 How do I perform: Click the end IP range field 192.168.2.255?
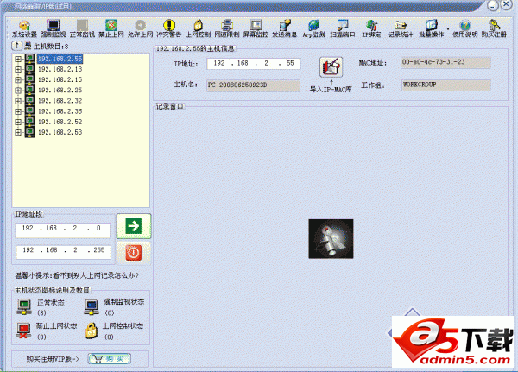click(63, 252)
